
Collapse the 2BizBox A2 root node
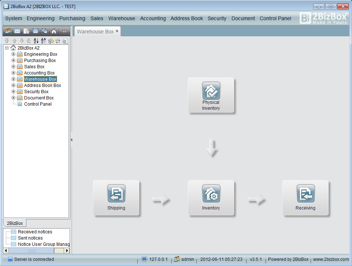pyautogui.click(x=7, y=48)
